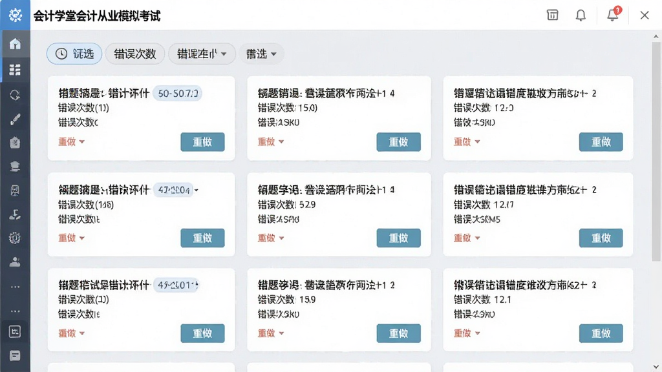Click the circular refresh icon in the sidebar

(16, 95)
